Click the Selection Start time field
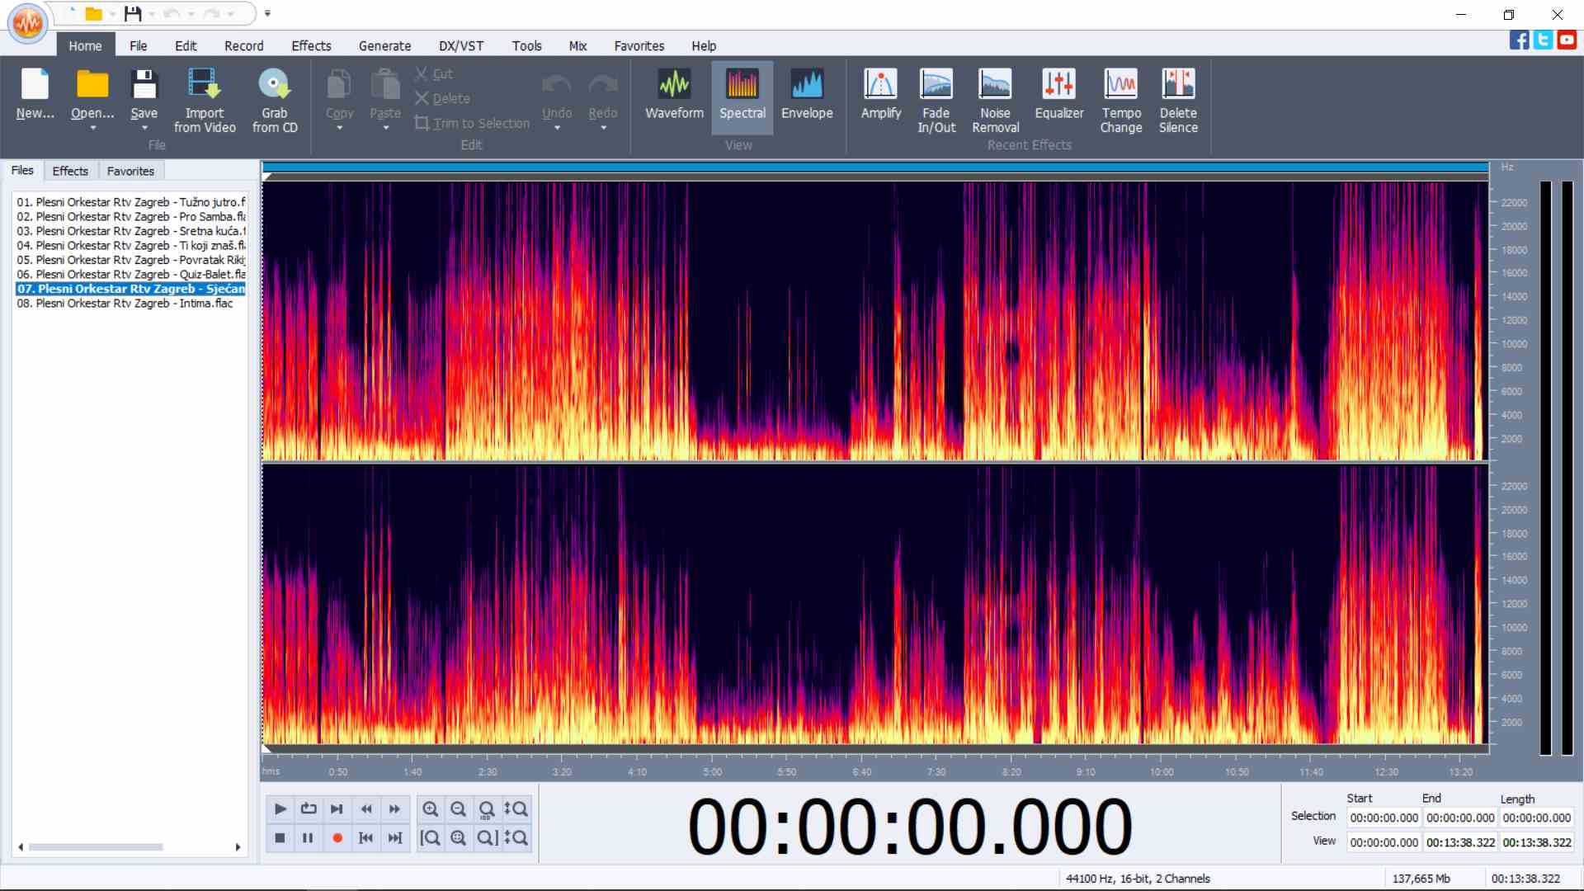The height and width of the screenshot is (891, 1584). [1384, 818]
